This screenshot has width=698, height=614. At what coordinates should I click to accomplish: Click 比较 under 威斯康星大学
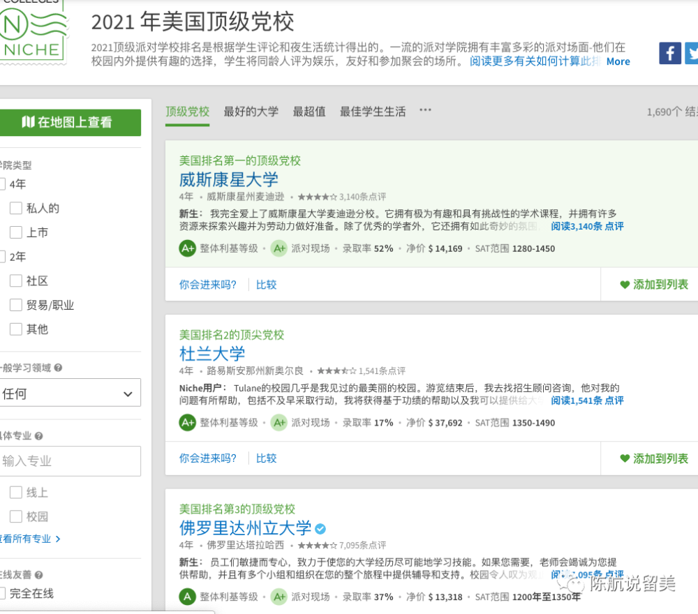click(266, 285)
